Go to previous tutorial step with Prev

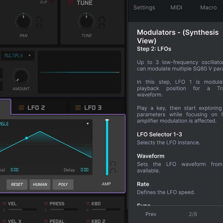(x=151, y=214)
